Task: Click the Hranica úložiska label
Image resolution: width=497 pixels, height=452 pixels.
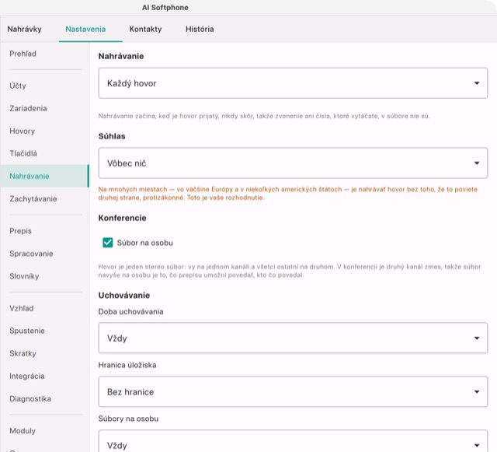Action: (x=127, y=365)
